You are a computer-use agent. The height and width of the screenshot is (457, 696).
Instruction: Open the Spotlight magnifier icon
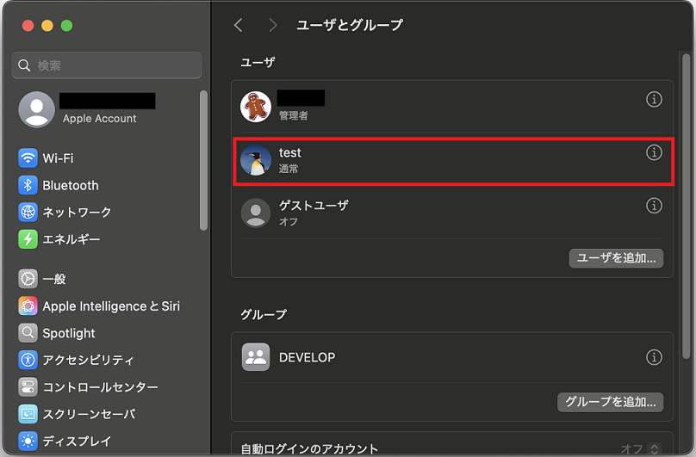click(28, 333)
